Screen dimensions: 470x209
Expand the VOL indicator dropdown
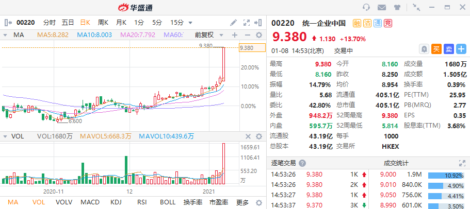click(x=5, y=136)
